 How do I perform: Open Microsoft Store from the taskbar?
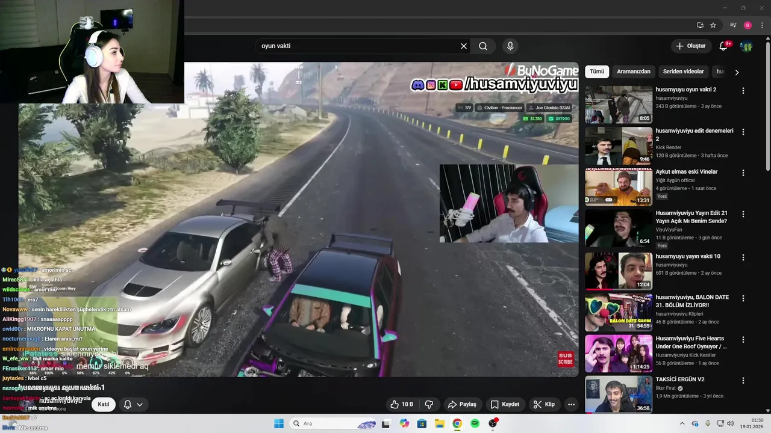tap(422, 423)
